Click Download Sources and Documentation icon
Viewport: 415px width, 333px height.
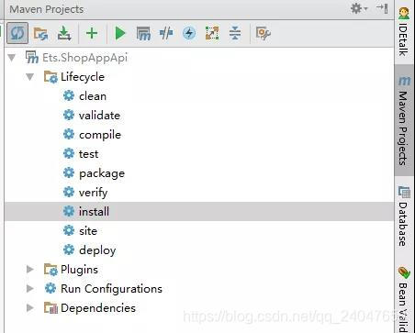(64, 33)
